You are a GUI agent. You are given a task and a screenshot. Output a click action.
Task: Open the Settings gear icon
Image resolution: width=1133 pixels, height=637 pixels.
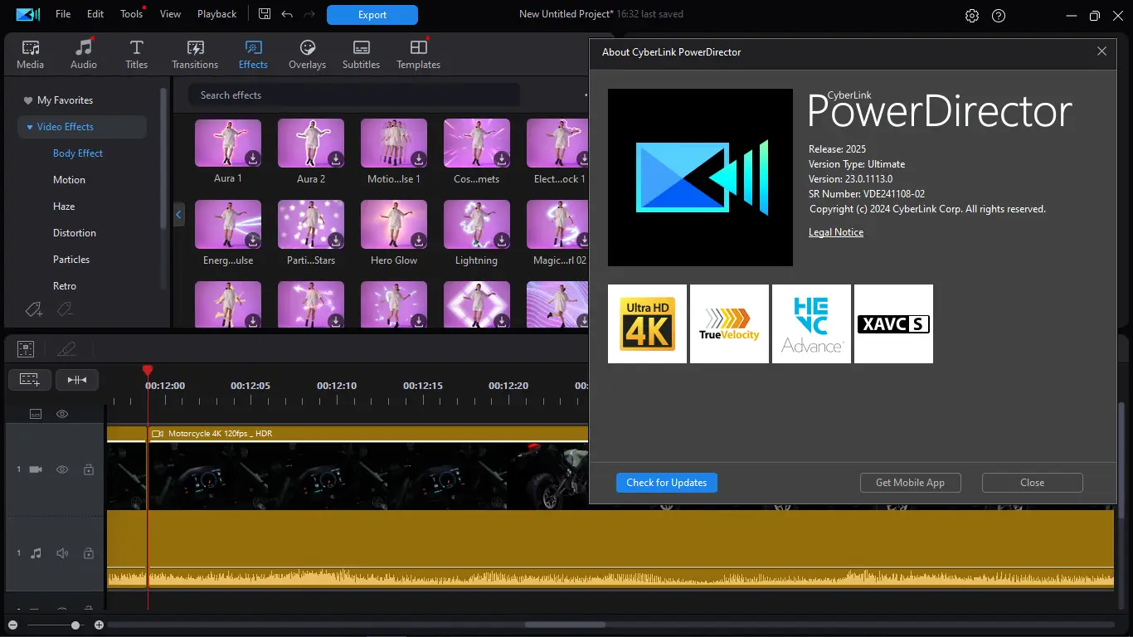972,16
